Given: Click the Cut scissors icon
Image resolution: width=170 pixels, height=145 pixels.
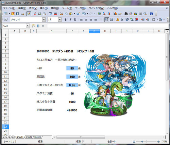Looking at the screenshot, I should coord(62,14).
